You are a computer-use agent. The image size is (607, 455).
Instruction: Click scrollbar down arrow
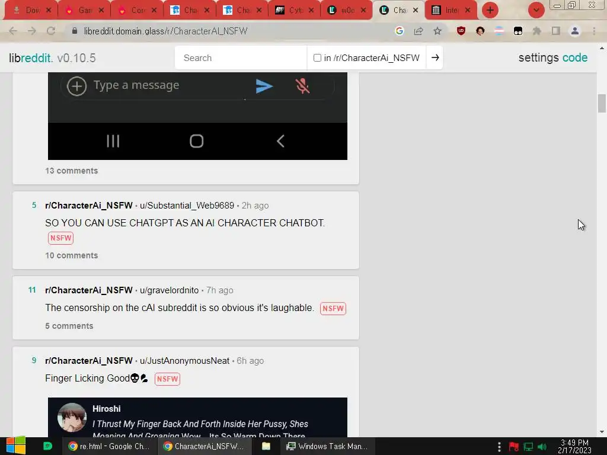click(x=602, y=432)
